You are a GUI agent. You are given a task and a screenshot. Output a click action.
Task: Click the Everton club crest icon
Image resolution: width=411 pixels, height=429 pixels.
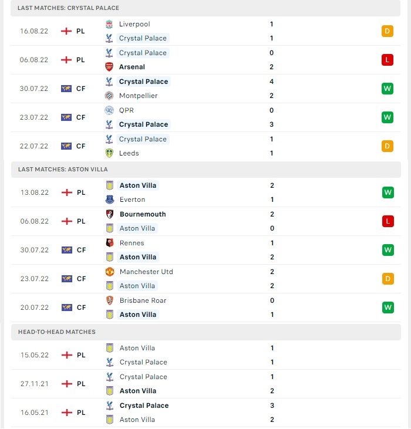point(110,200)
